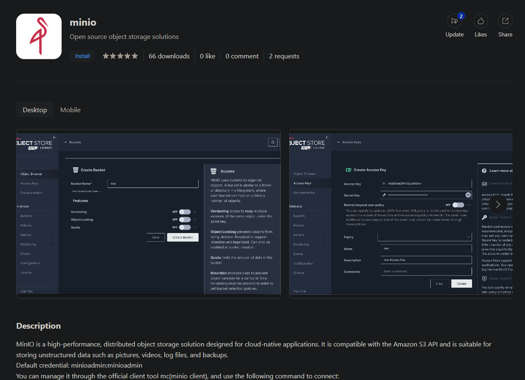Viewport: 525px width, 380px height.
Task: Open the Create Bucket screenshot thumbnail
Action: pos(149,214)
